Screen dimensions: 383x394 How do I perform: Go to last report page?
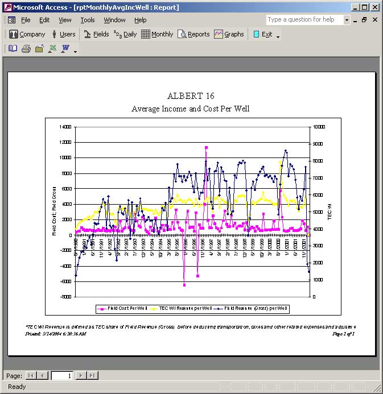(x=92, y=375)
